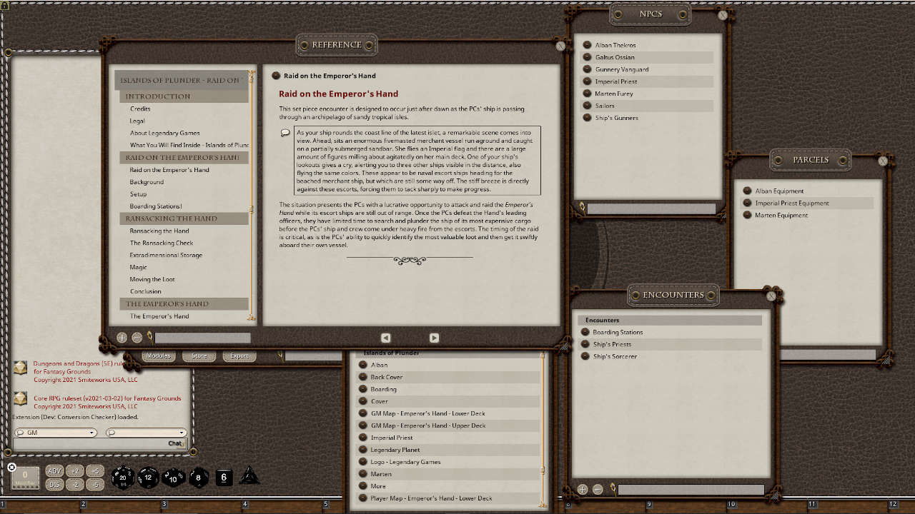915x514 pixels.
Task: Click the Modules button
Action: pyautogui.click(x=158, y=356)
